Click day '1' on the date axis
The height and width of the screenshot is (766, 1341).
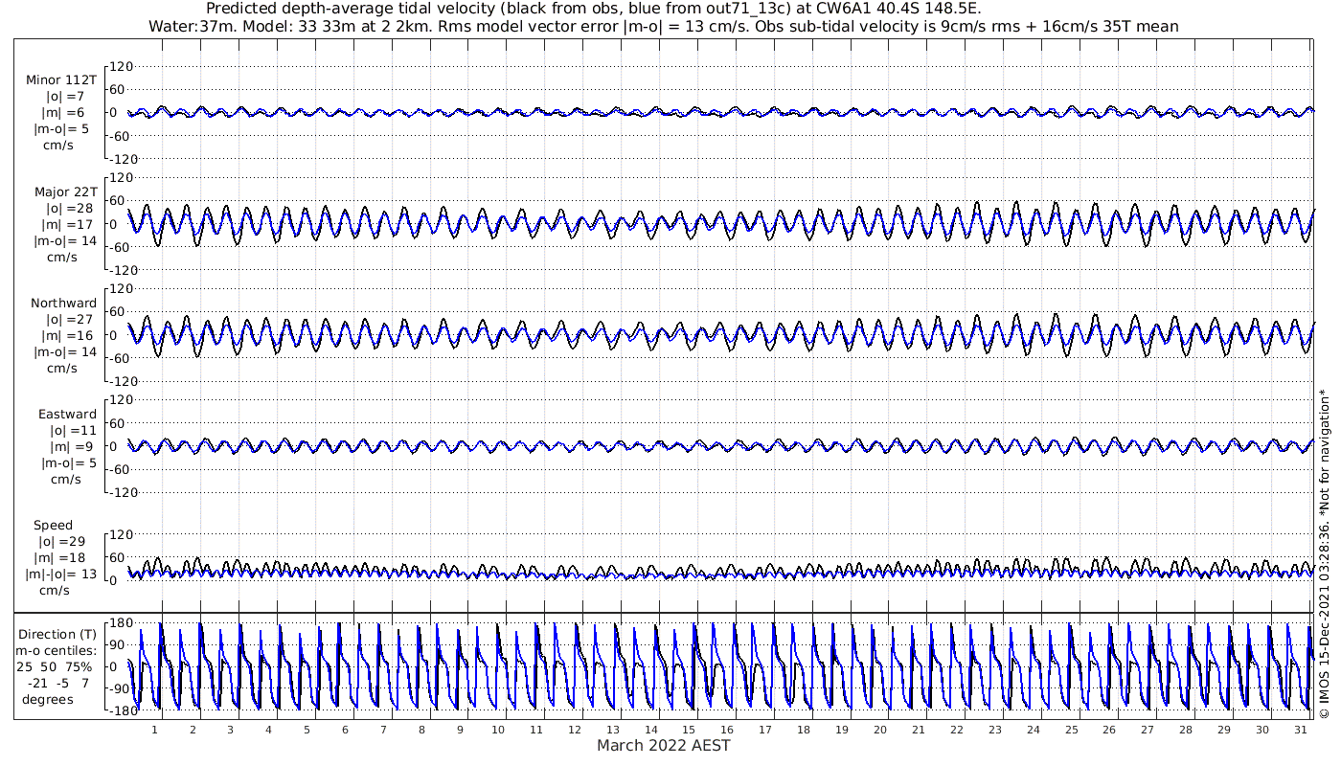154,730
